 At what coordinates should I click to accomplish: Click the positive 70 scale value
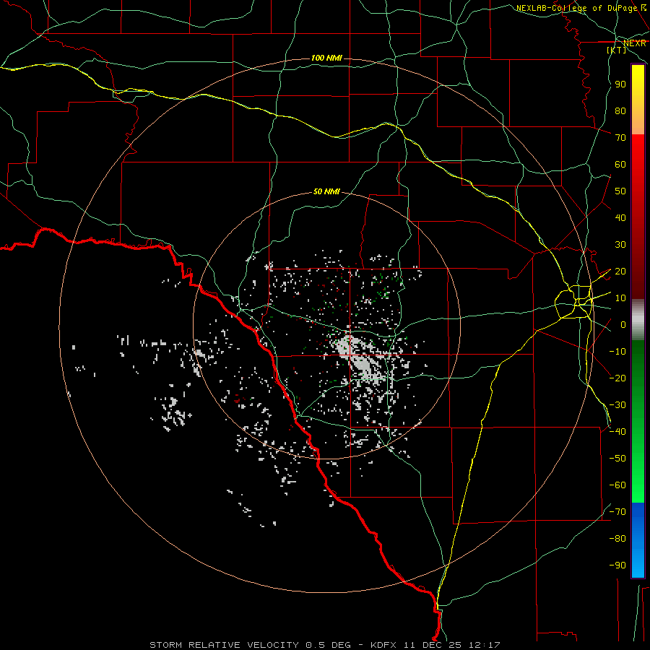click(x=620, y=138)
